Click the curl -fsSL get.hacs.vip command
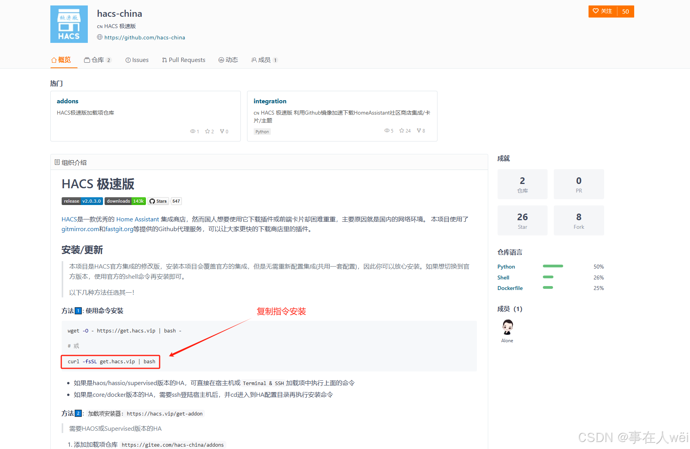This screenshot has height=449, width=690. click(111, 362)
